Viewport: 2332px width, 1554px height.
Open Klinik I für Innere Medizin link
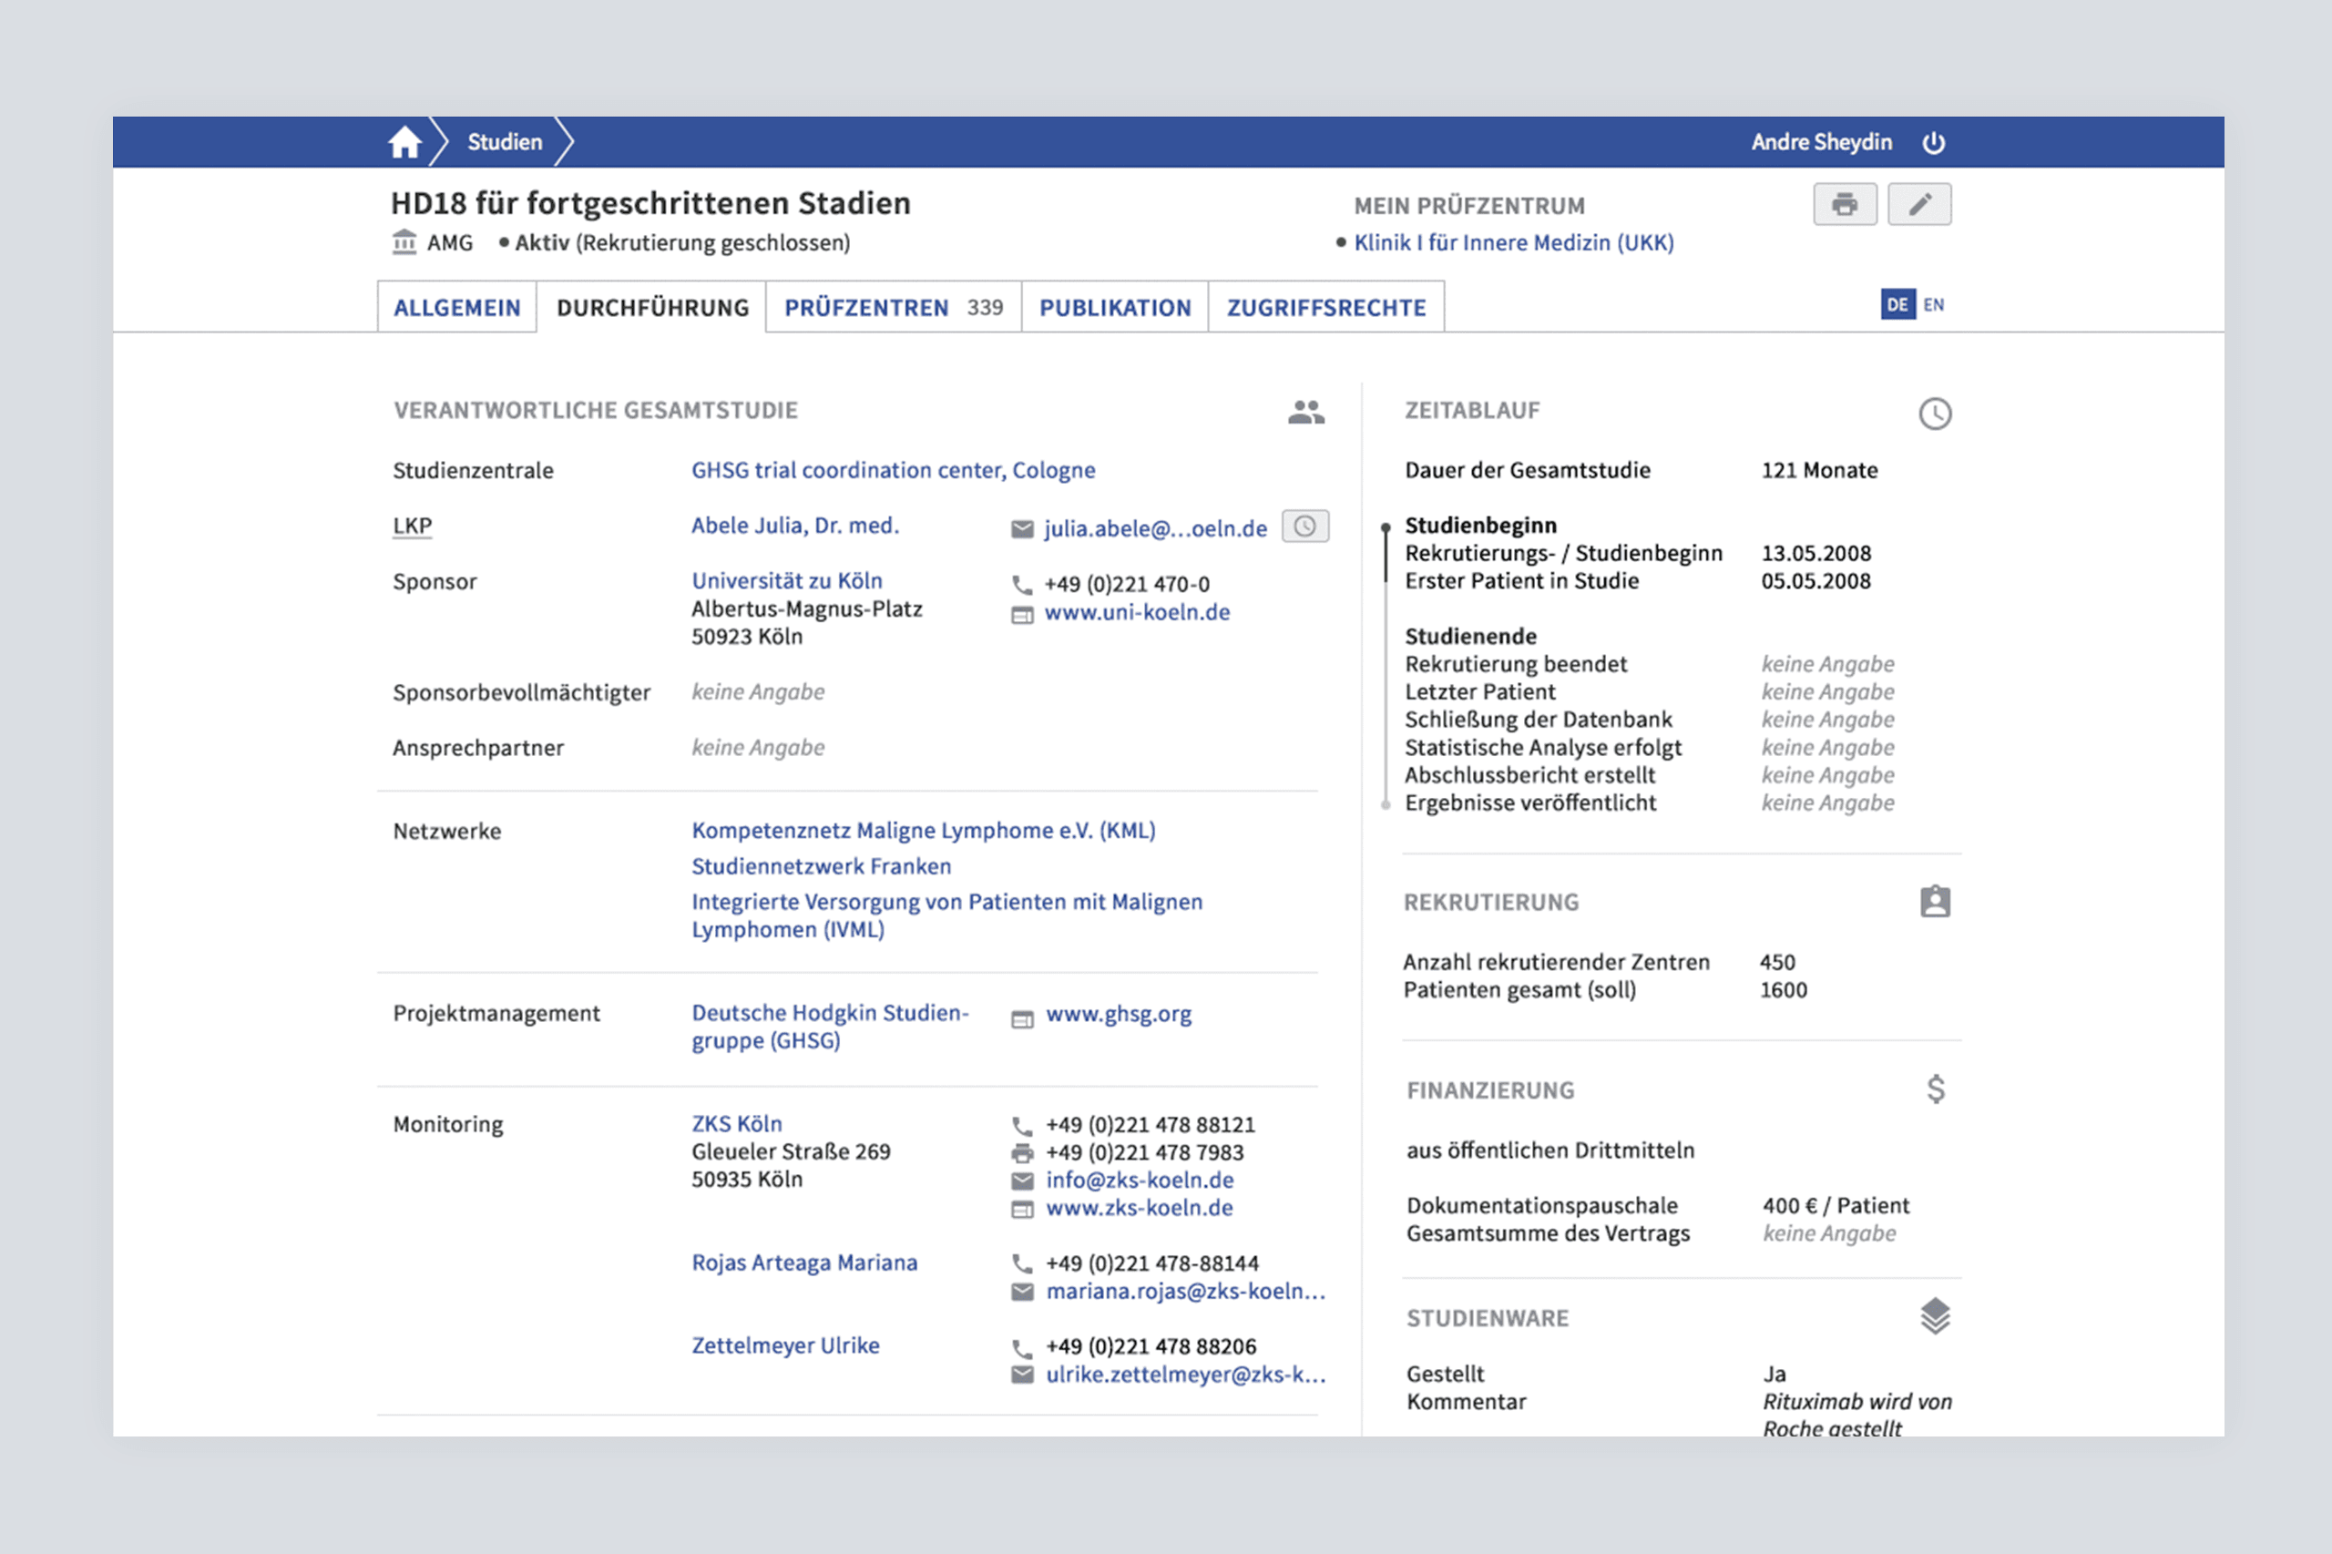[1512, 243]
